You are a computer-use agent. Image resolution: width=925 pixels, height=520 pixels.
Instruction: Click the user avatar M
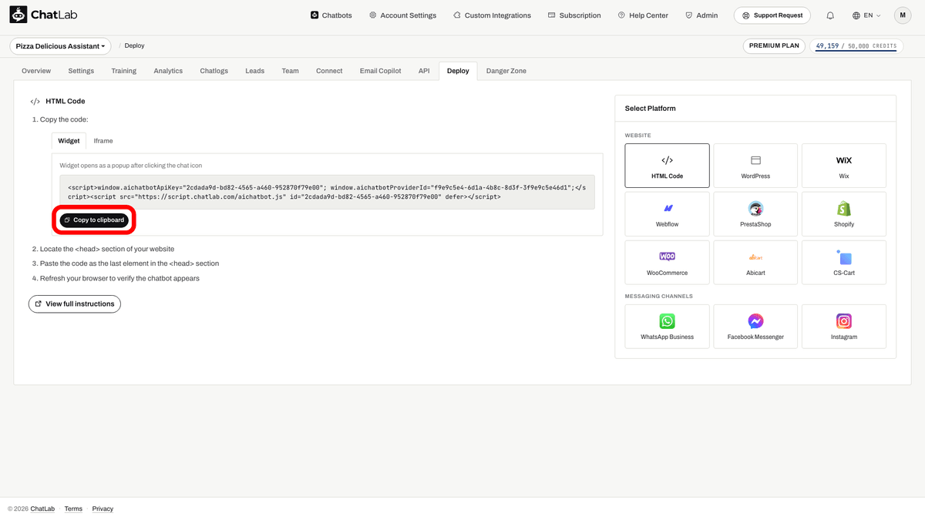(903, 15)
